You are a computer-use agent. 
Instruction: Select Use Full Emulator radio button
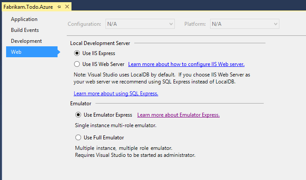[78, 138]
